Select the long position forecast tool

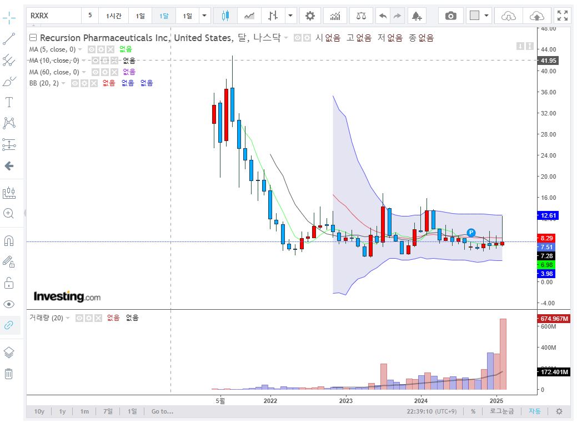coord(9,144)
